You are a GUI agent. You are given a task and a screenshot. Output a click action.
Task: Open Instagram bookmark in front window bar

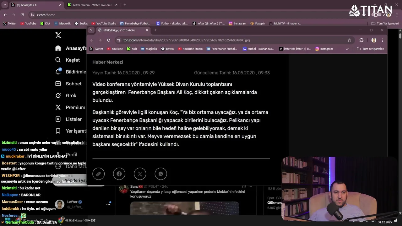[324, 49]
